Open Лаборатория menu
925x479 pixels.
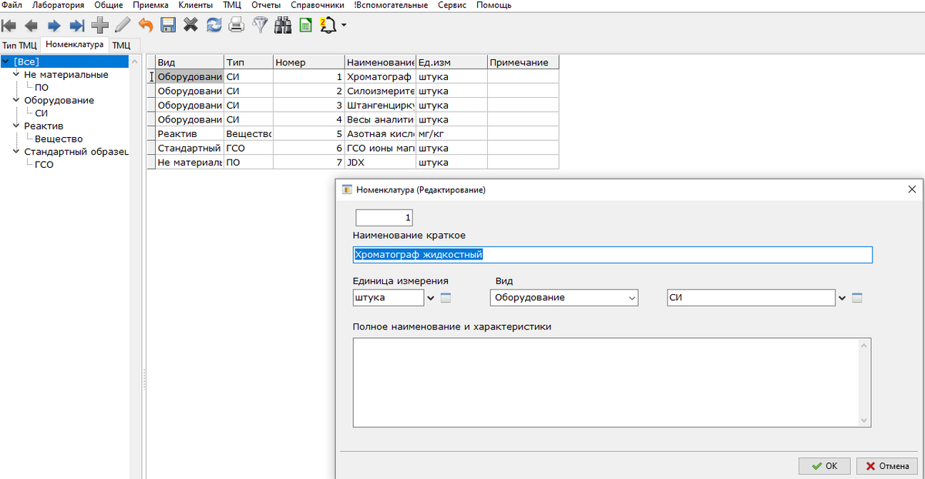tap(59, 5)
